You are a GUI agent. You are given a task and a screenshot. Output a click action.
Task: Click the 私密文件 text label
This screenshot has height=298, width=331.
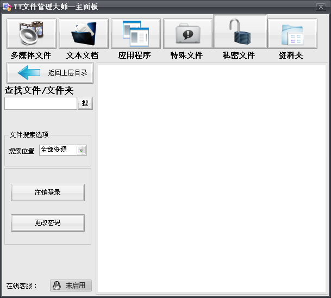[239, 55]
